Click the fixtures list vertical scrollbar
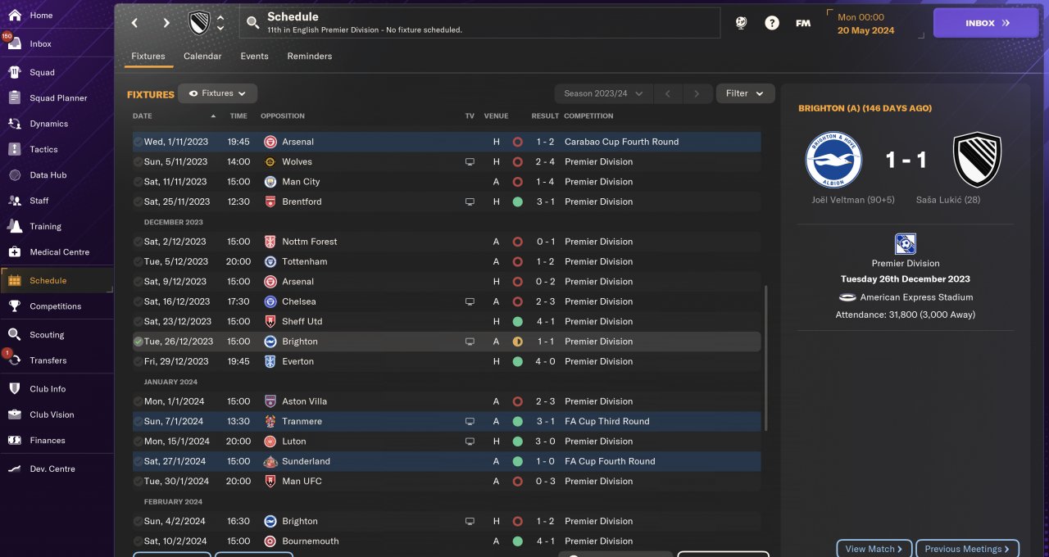 click(766, 358)
